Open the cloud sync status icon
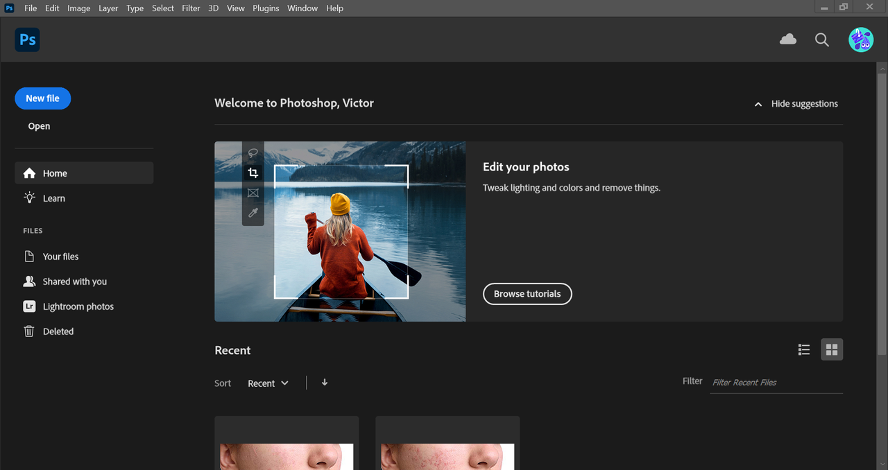The height and width of the screenshot is (470, 888). tap(788, 40)
